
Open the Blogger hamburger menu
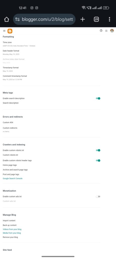pyautogui.click(x=4, y=31)
